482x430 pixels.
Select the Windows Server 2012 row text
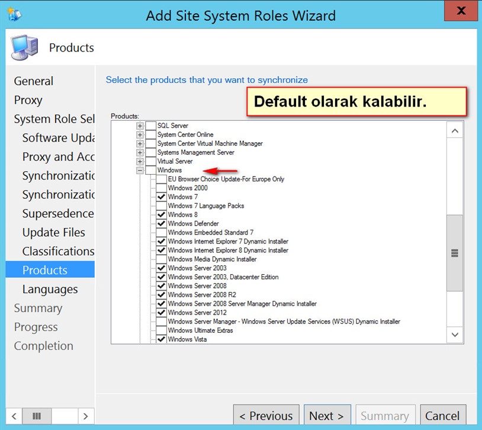click(197, 313)
